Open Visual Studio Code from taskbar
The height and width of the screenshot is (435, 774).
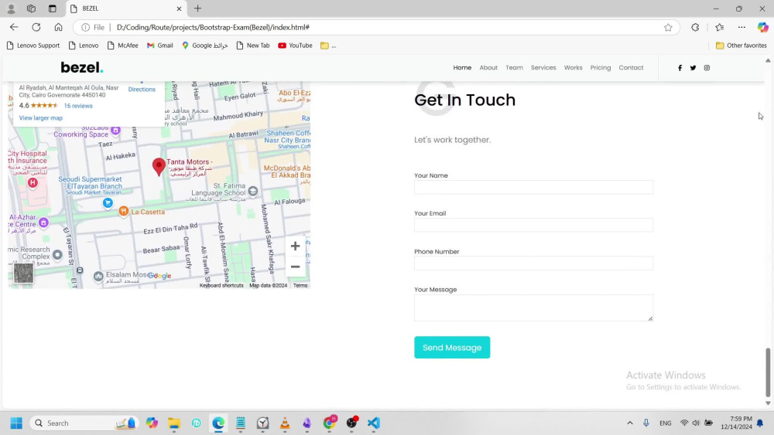tap(374, 423)
